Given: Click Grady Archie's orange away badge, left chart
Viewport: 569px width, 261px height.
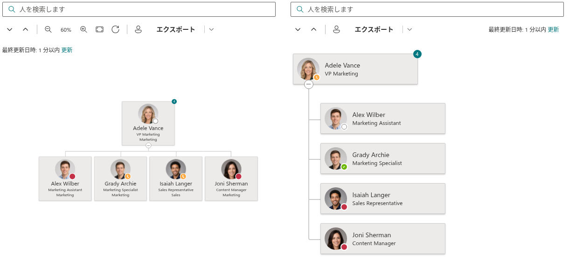Looking at the screenshot, I should click(x=128, y=177).
